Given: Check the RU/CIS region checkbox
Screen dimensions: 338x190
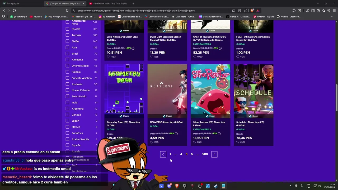Looking at the screenshot, I should point(67,29).
